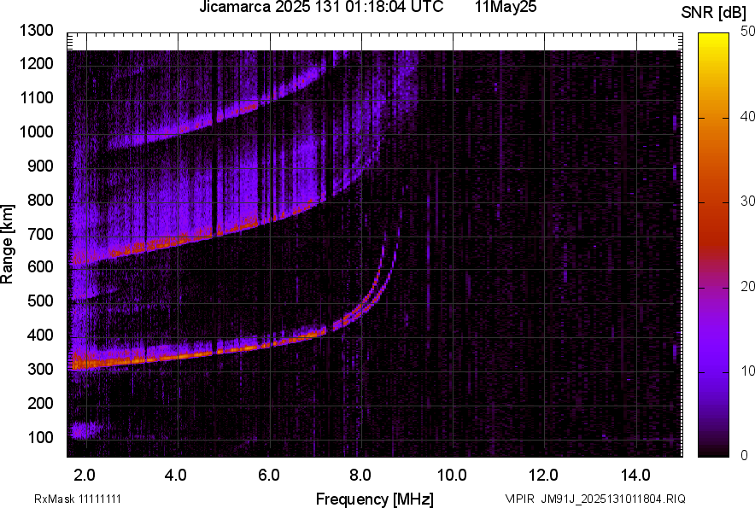Viewport: 755px width, 508px height.
Task: Click the 'VIPIR JM91J_2025131011804.RIQ' file label
Action: [595, 499]
